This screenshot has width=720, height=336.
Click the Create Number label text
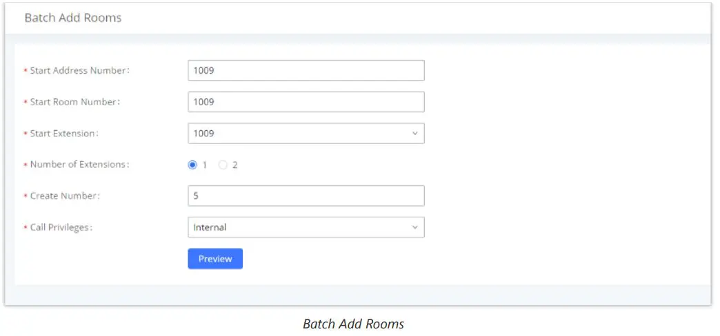pyautogui.click(x=64, y=196)
